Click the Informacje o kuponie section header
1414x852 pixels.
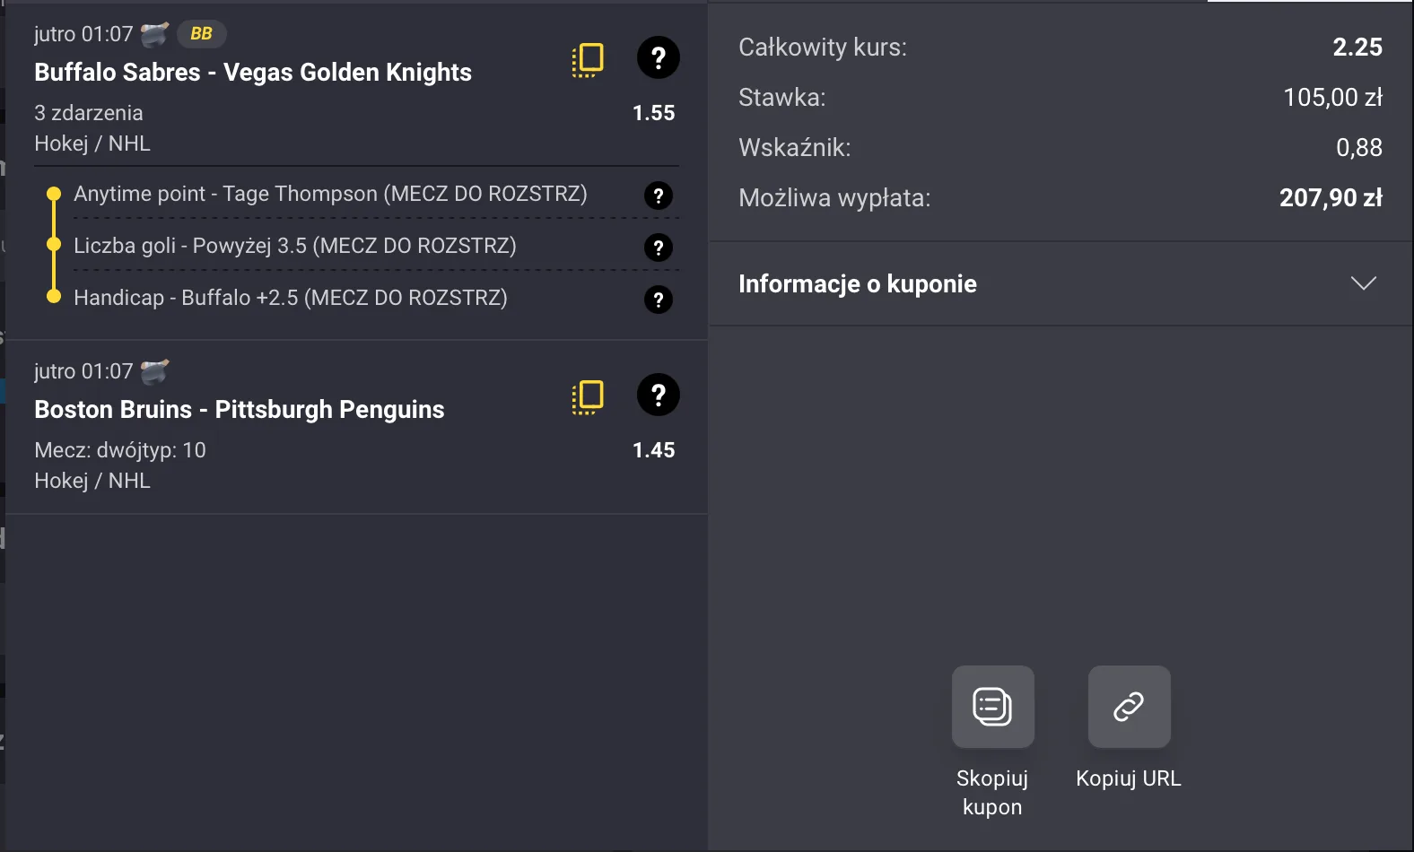pyautogui.click(x=857, y=283)
